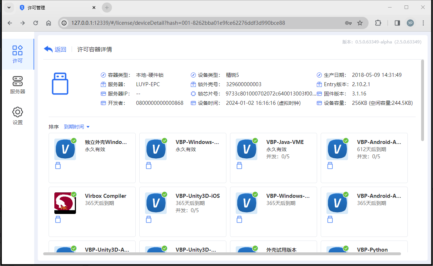Open a new browser tab

(x=107, y=8)
